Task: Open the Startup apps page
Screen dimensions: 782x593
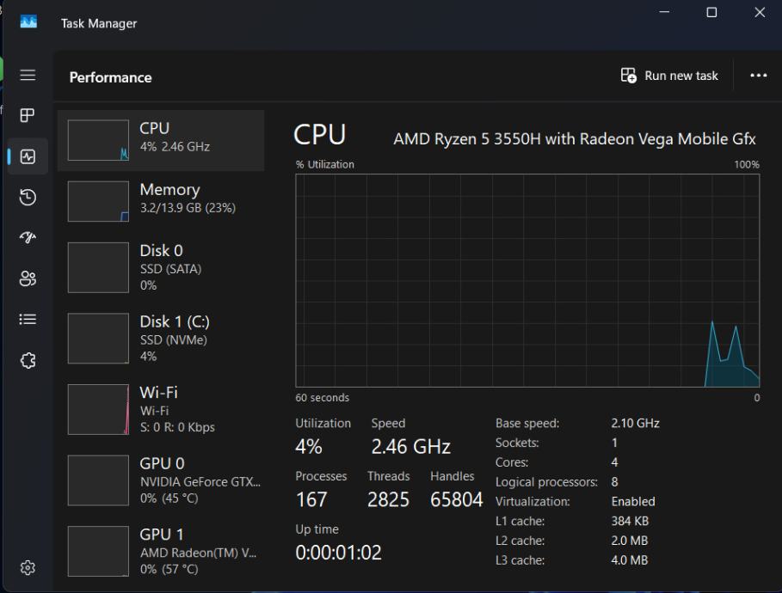Action: click(x=28, y=238)
